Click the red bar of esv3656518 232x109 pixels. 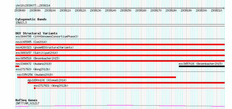click(120, 61)
